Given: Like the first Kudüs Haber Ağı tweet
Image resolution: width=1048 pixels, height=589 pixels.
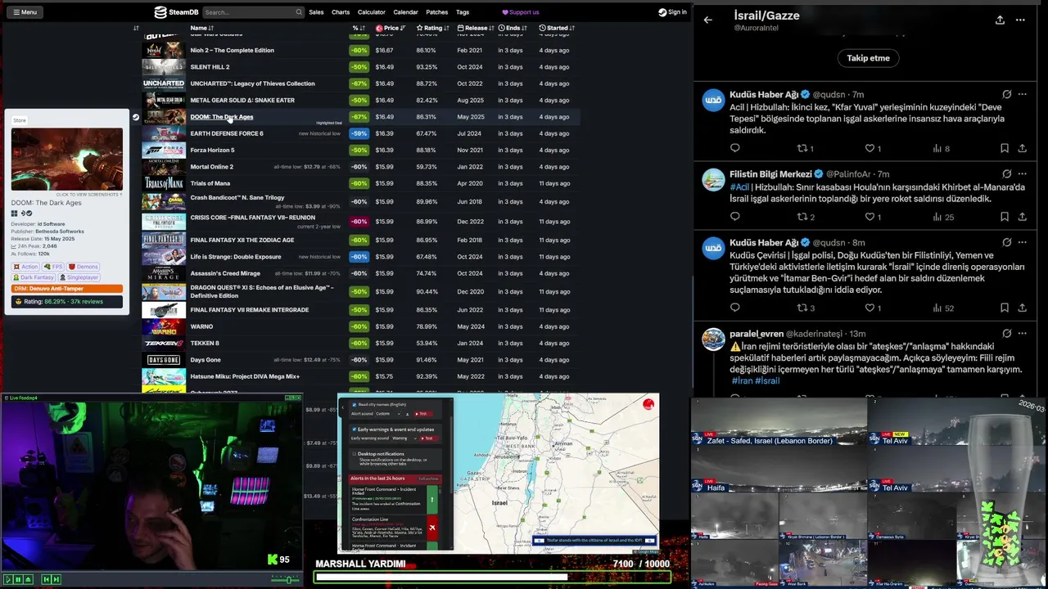Looking at the screenshot, I should [x=870, y=148].
